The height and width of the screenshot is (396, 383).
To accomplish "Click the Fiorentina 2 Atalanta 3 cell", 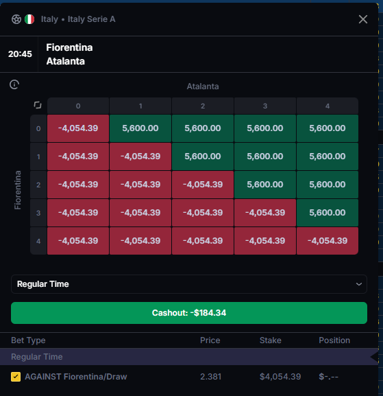I will [265, 185].
